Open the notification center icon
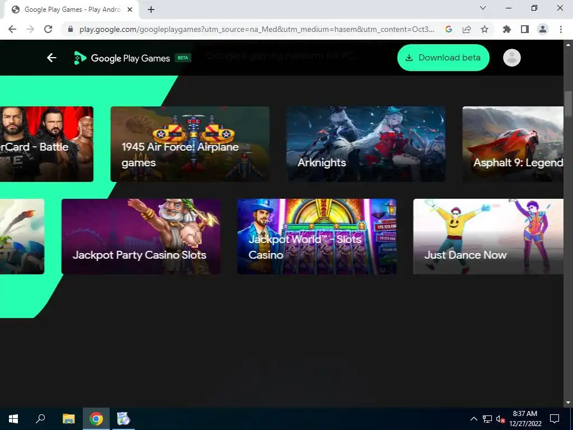 [x=555, y=419]
